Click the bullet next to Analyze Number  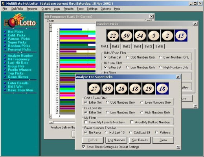tap(5, 56)
